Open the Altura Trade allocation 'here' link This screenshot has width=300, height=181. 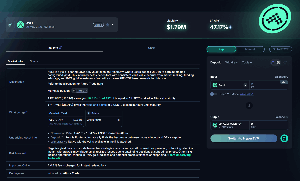click(x=100, y=84)
